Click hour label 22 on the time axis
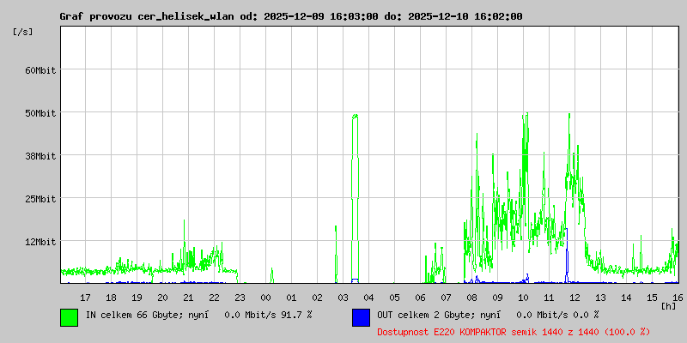This screenshot has height=343, width=687. pos(214,298)
